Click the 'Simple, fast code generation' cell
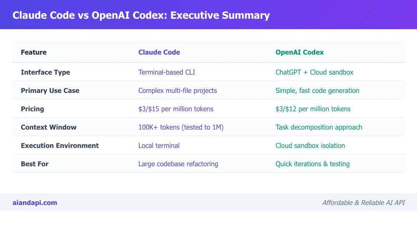417x250 pixels. point(317,90)
